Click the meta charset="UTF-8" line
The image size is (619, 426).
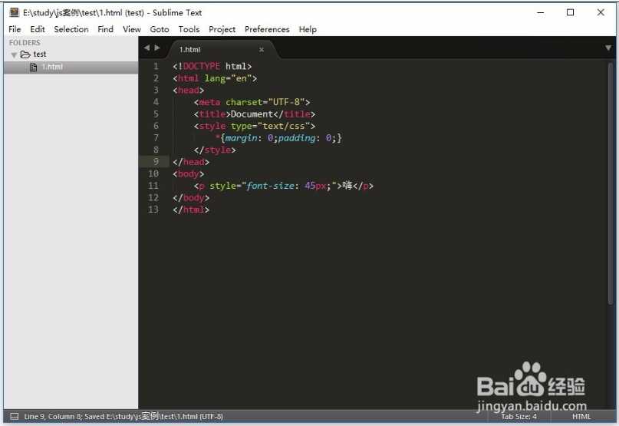point(252,102)
